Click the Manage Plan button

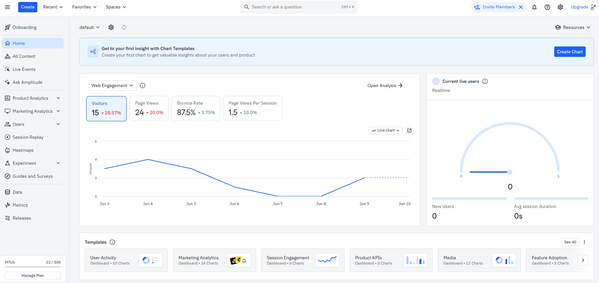pos(33,275)
